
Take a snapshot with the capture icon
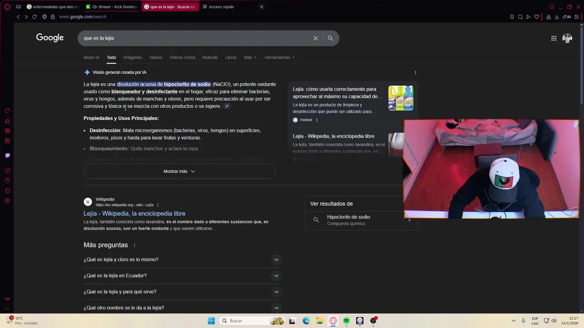520,17
